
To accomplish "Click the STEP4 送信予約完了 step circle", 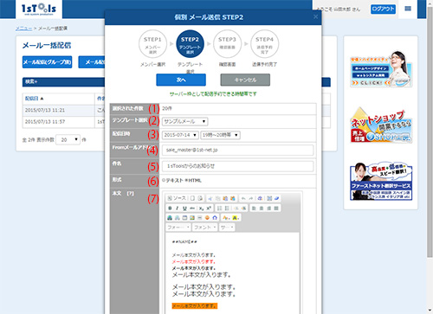I will pyautogui.click(x=264, y=44).
